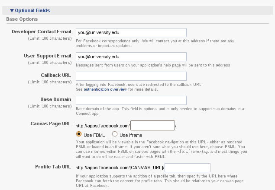The width and height of the screenshot is (275, 190).
Task: Click the User Support E-mail label
Action: point(48,56)
